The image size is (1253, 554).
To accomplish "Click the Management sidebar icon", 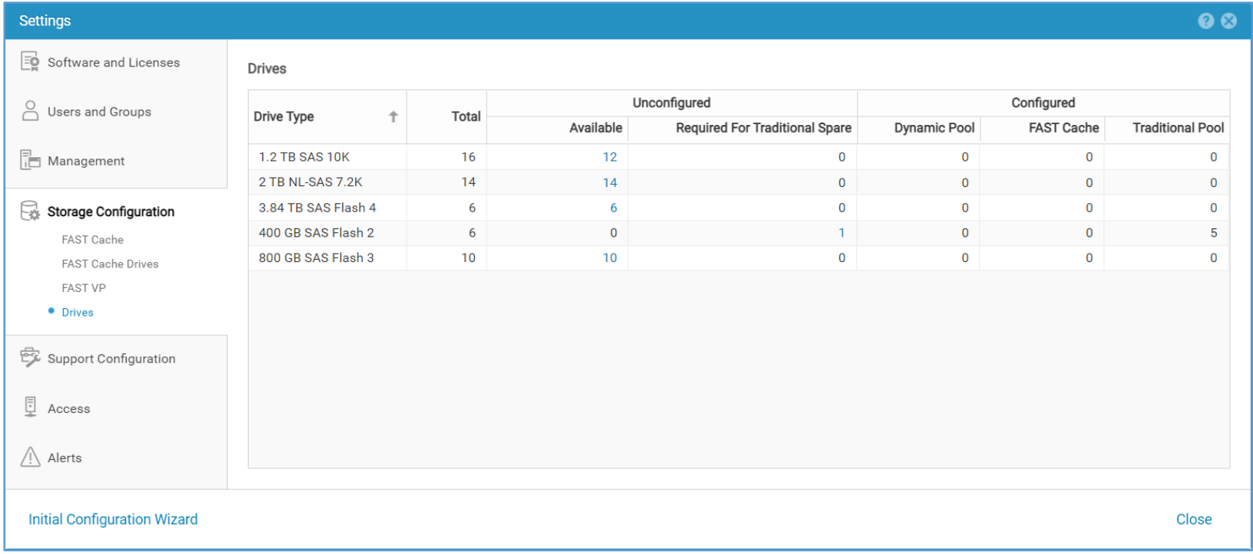I will [30, 160].
